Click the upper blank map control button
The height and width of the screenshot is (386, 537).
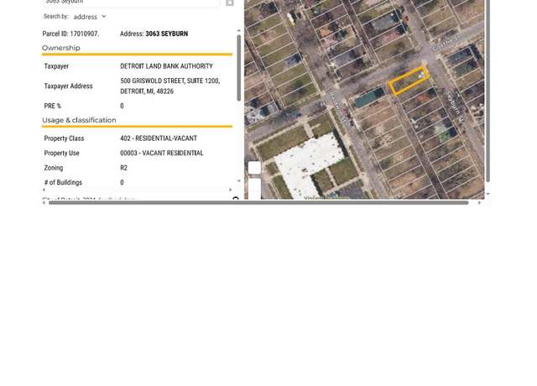254,168
